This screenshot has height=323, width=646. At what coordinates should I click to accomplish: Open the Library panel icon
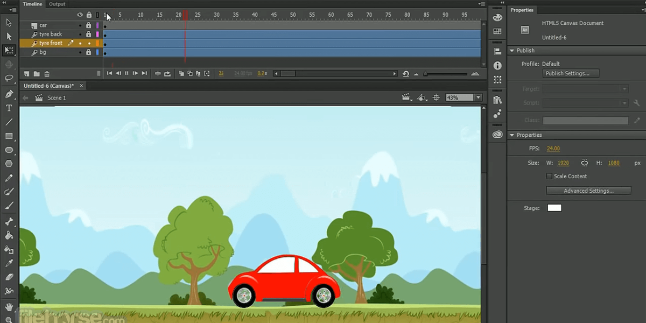click(x=497, y=100)
